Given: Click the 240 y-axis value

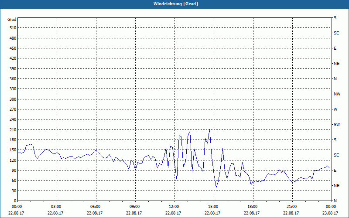Looking at the screenshot, I should [13, 119].
